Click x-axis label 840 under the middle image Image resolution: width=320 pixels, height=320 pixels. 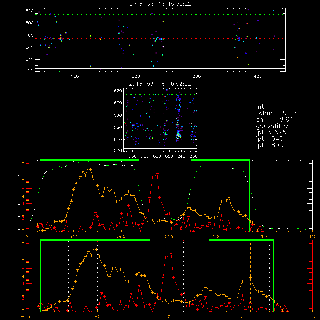click(181, 156)
